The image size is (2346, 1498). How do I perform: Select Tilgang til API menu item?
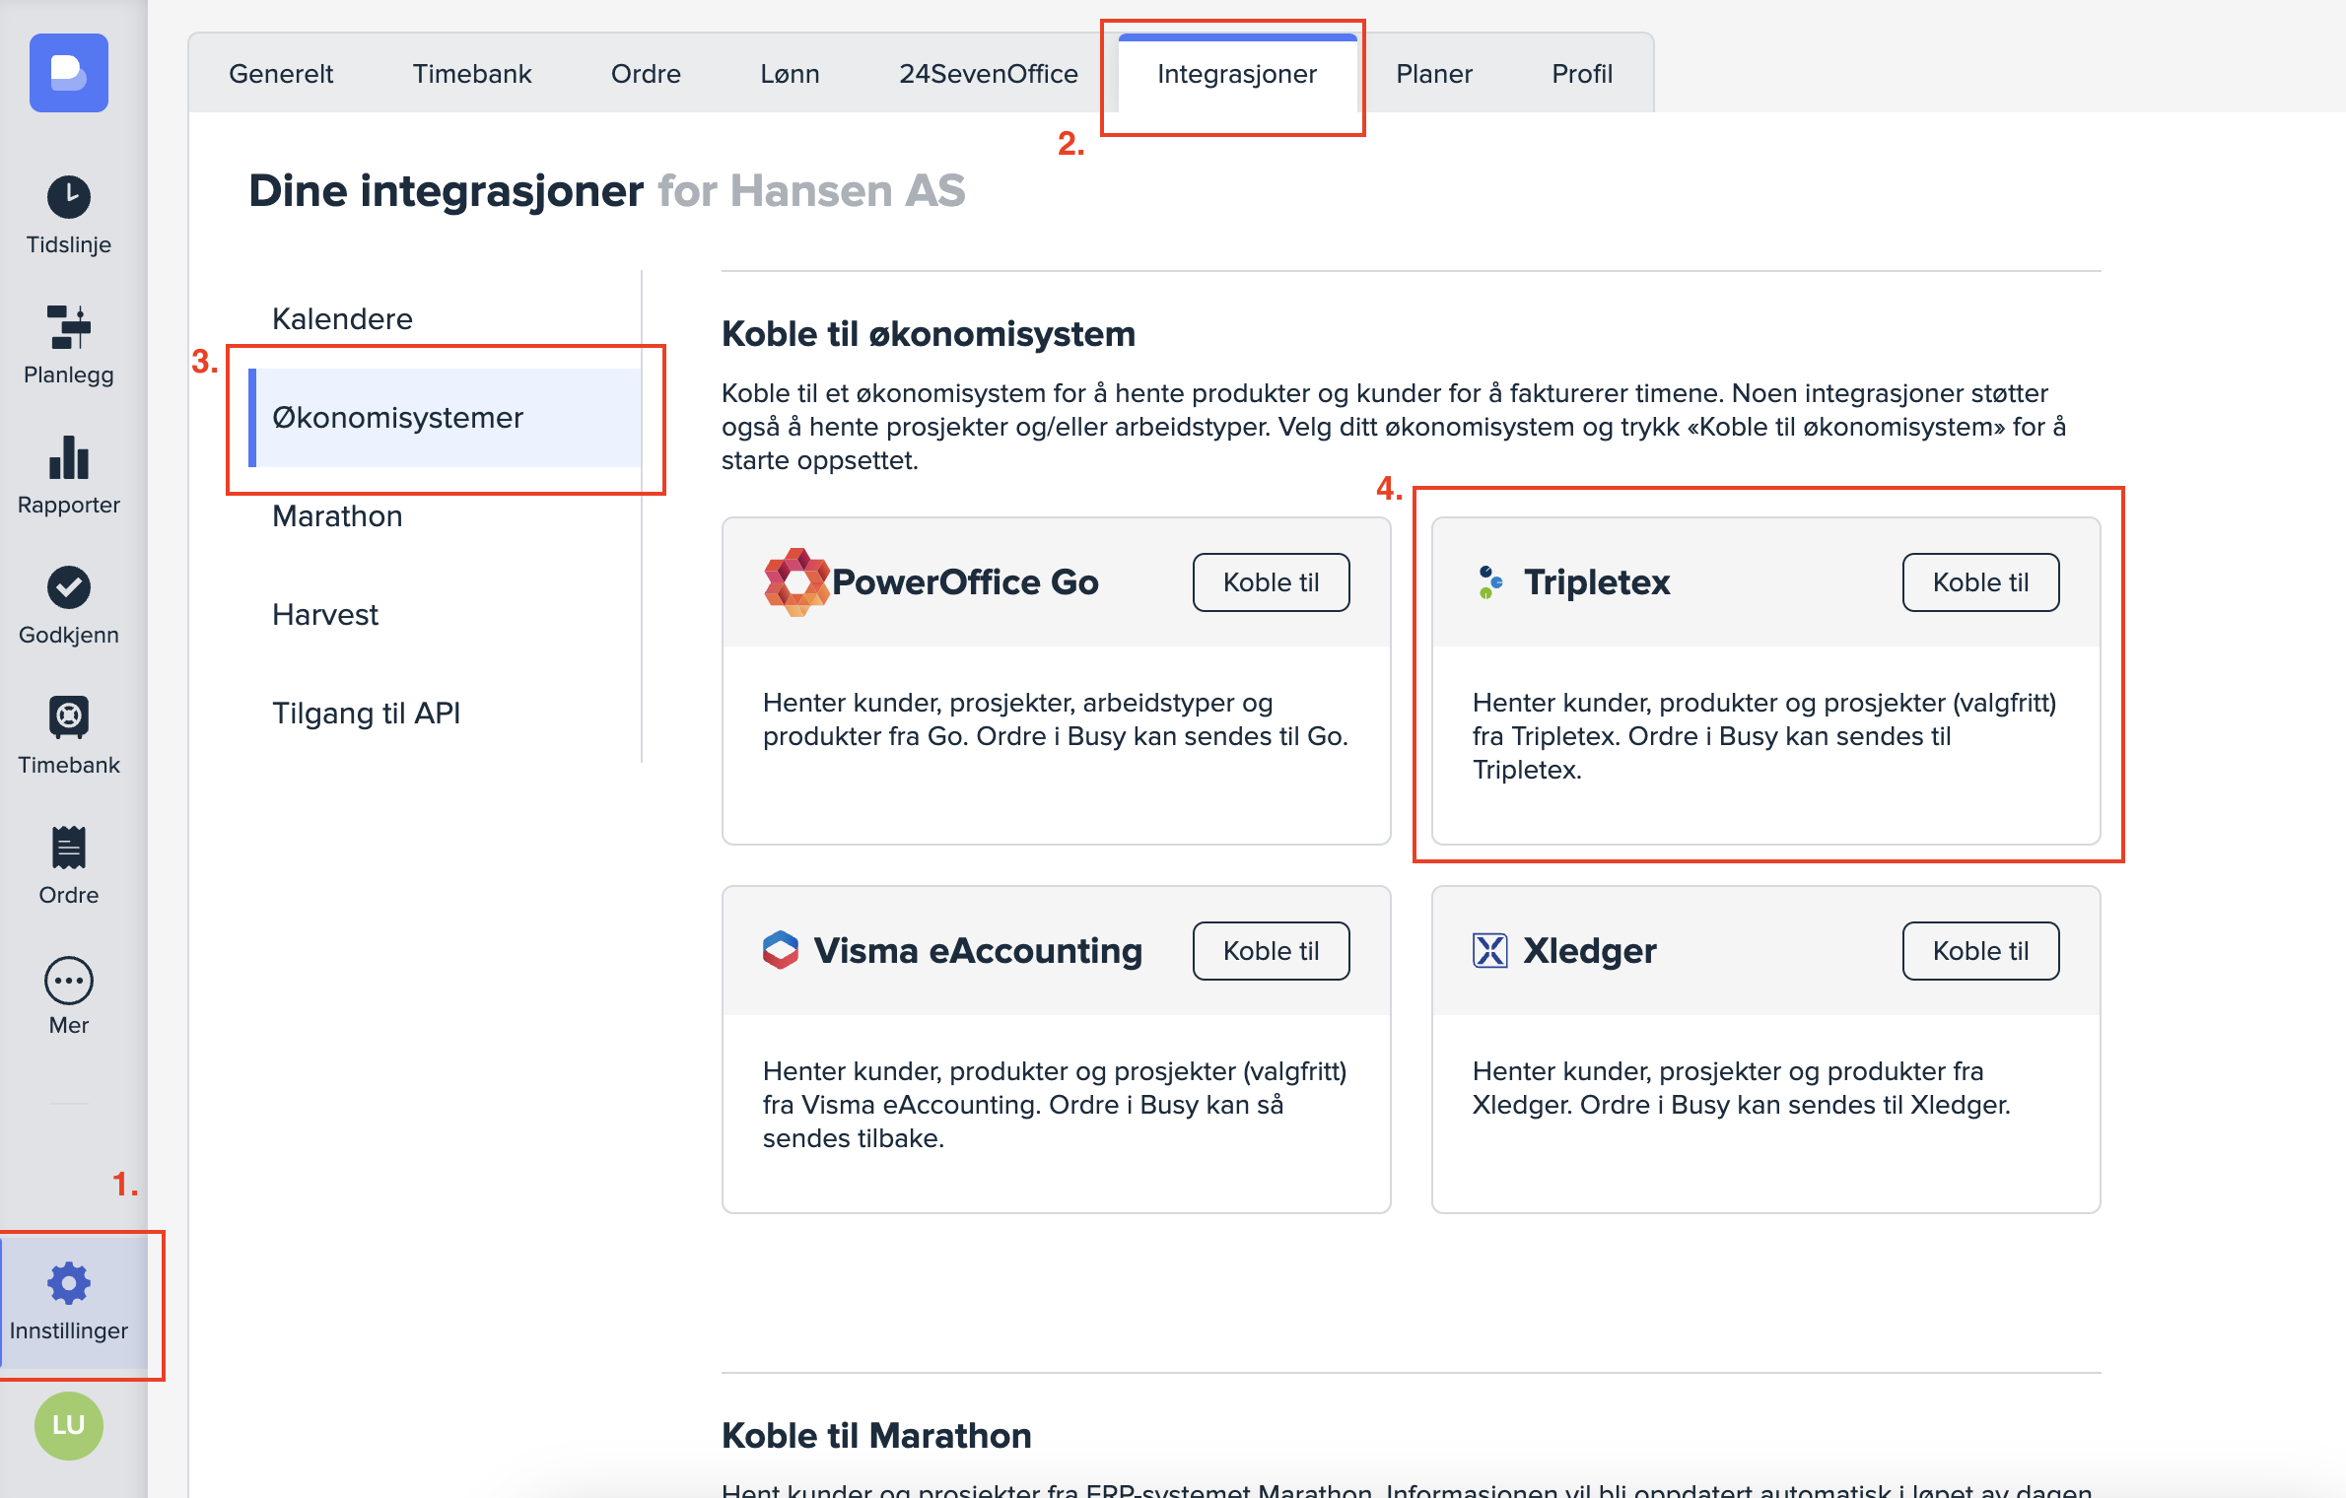pyautogui.click(x=366, y=714)
